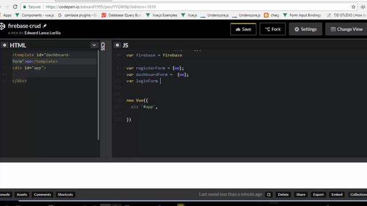
Task: Open JS editor settings gear
Action: pos(117,45)
